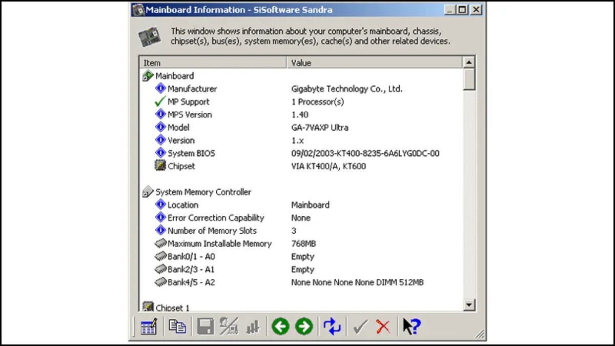The image size is (615, 346).
Task: Click the scrollbar up arrow
Action: click(469, 63)
